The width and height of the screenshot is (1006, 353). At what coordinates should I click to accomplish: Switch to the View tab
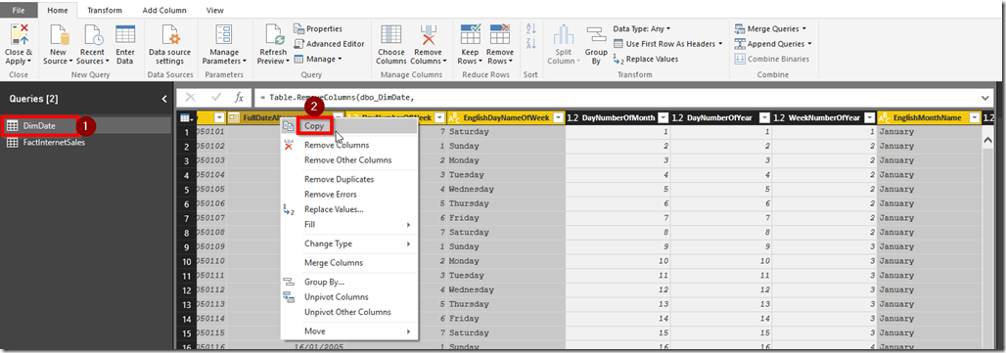click(215, 10)
